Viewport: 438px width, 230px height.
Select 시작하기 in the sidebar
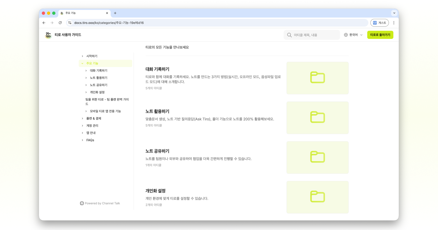click(x=92, y=56)
